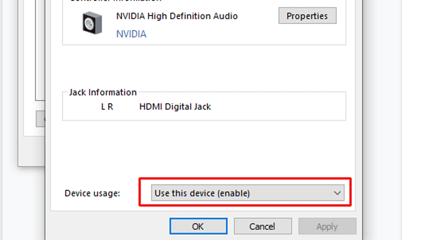The height and width of the screenshot is (240, 421).
Task: Click the L R channel indicator
Action: click(107, 107)
